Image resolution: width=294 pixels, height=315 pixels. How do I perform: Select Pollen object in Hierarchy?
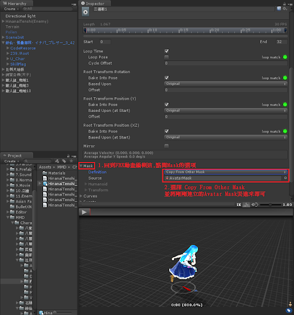(11, 32)
